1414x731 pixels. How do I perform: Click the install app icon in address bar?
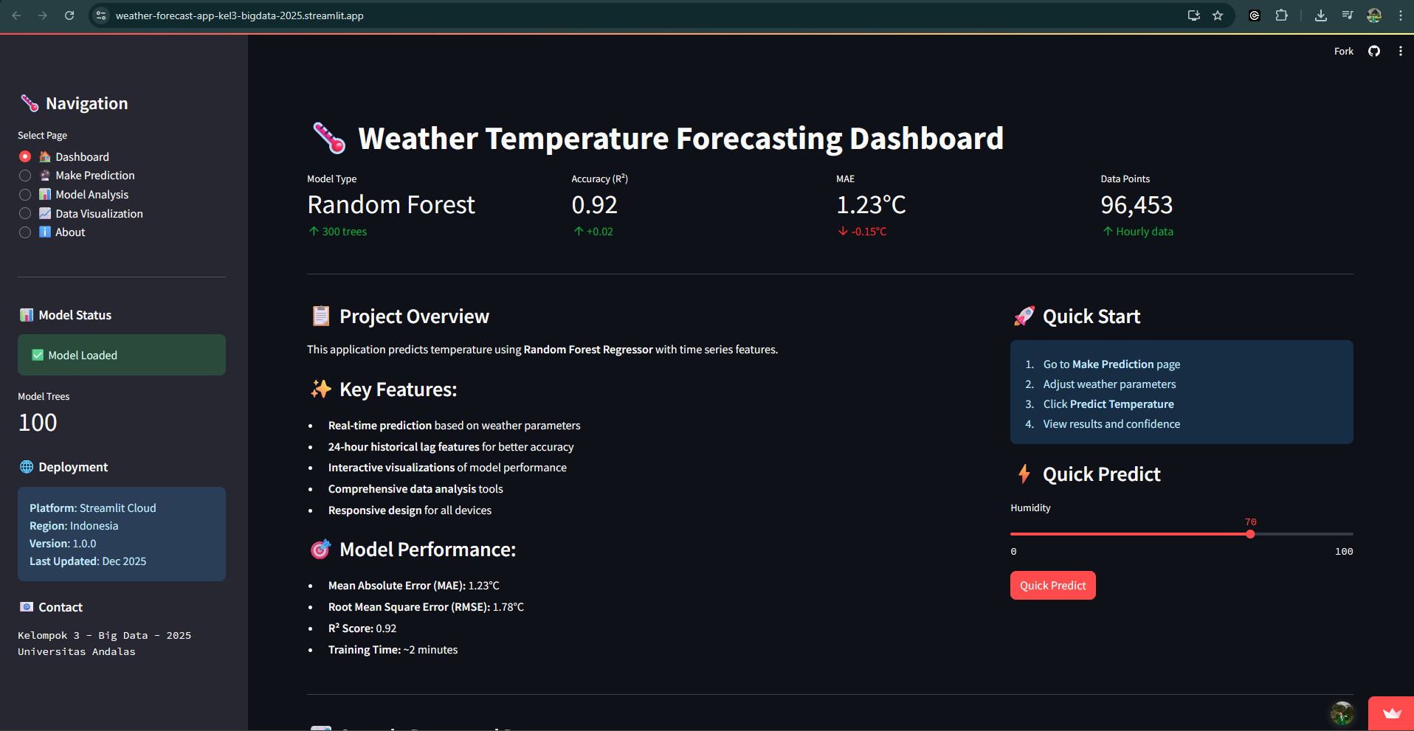pos(1193,15)
